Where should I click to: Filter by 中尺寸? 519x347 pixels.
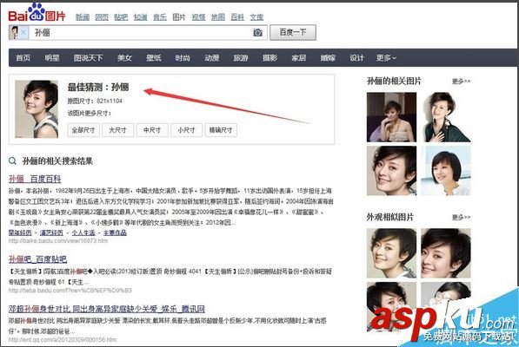[152, 130]
